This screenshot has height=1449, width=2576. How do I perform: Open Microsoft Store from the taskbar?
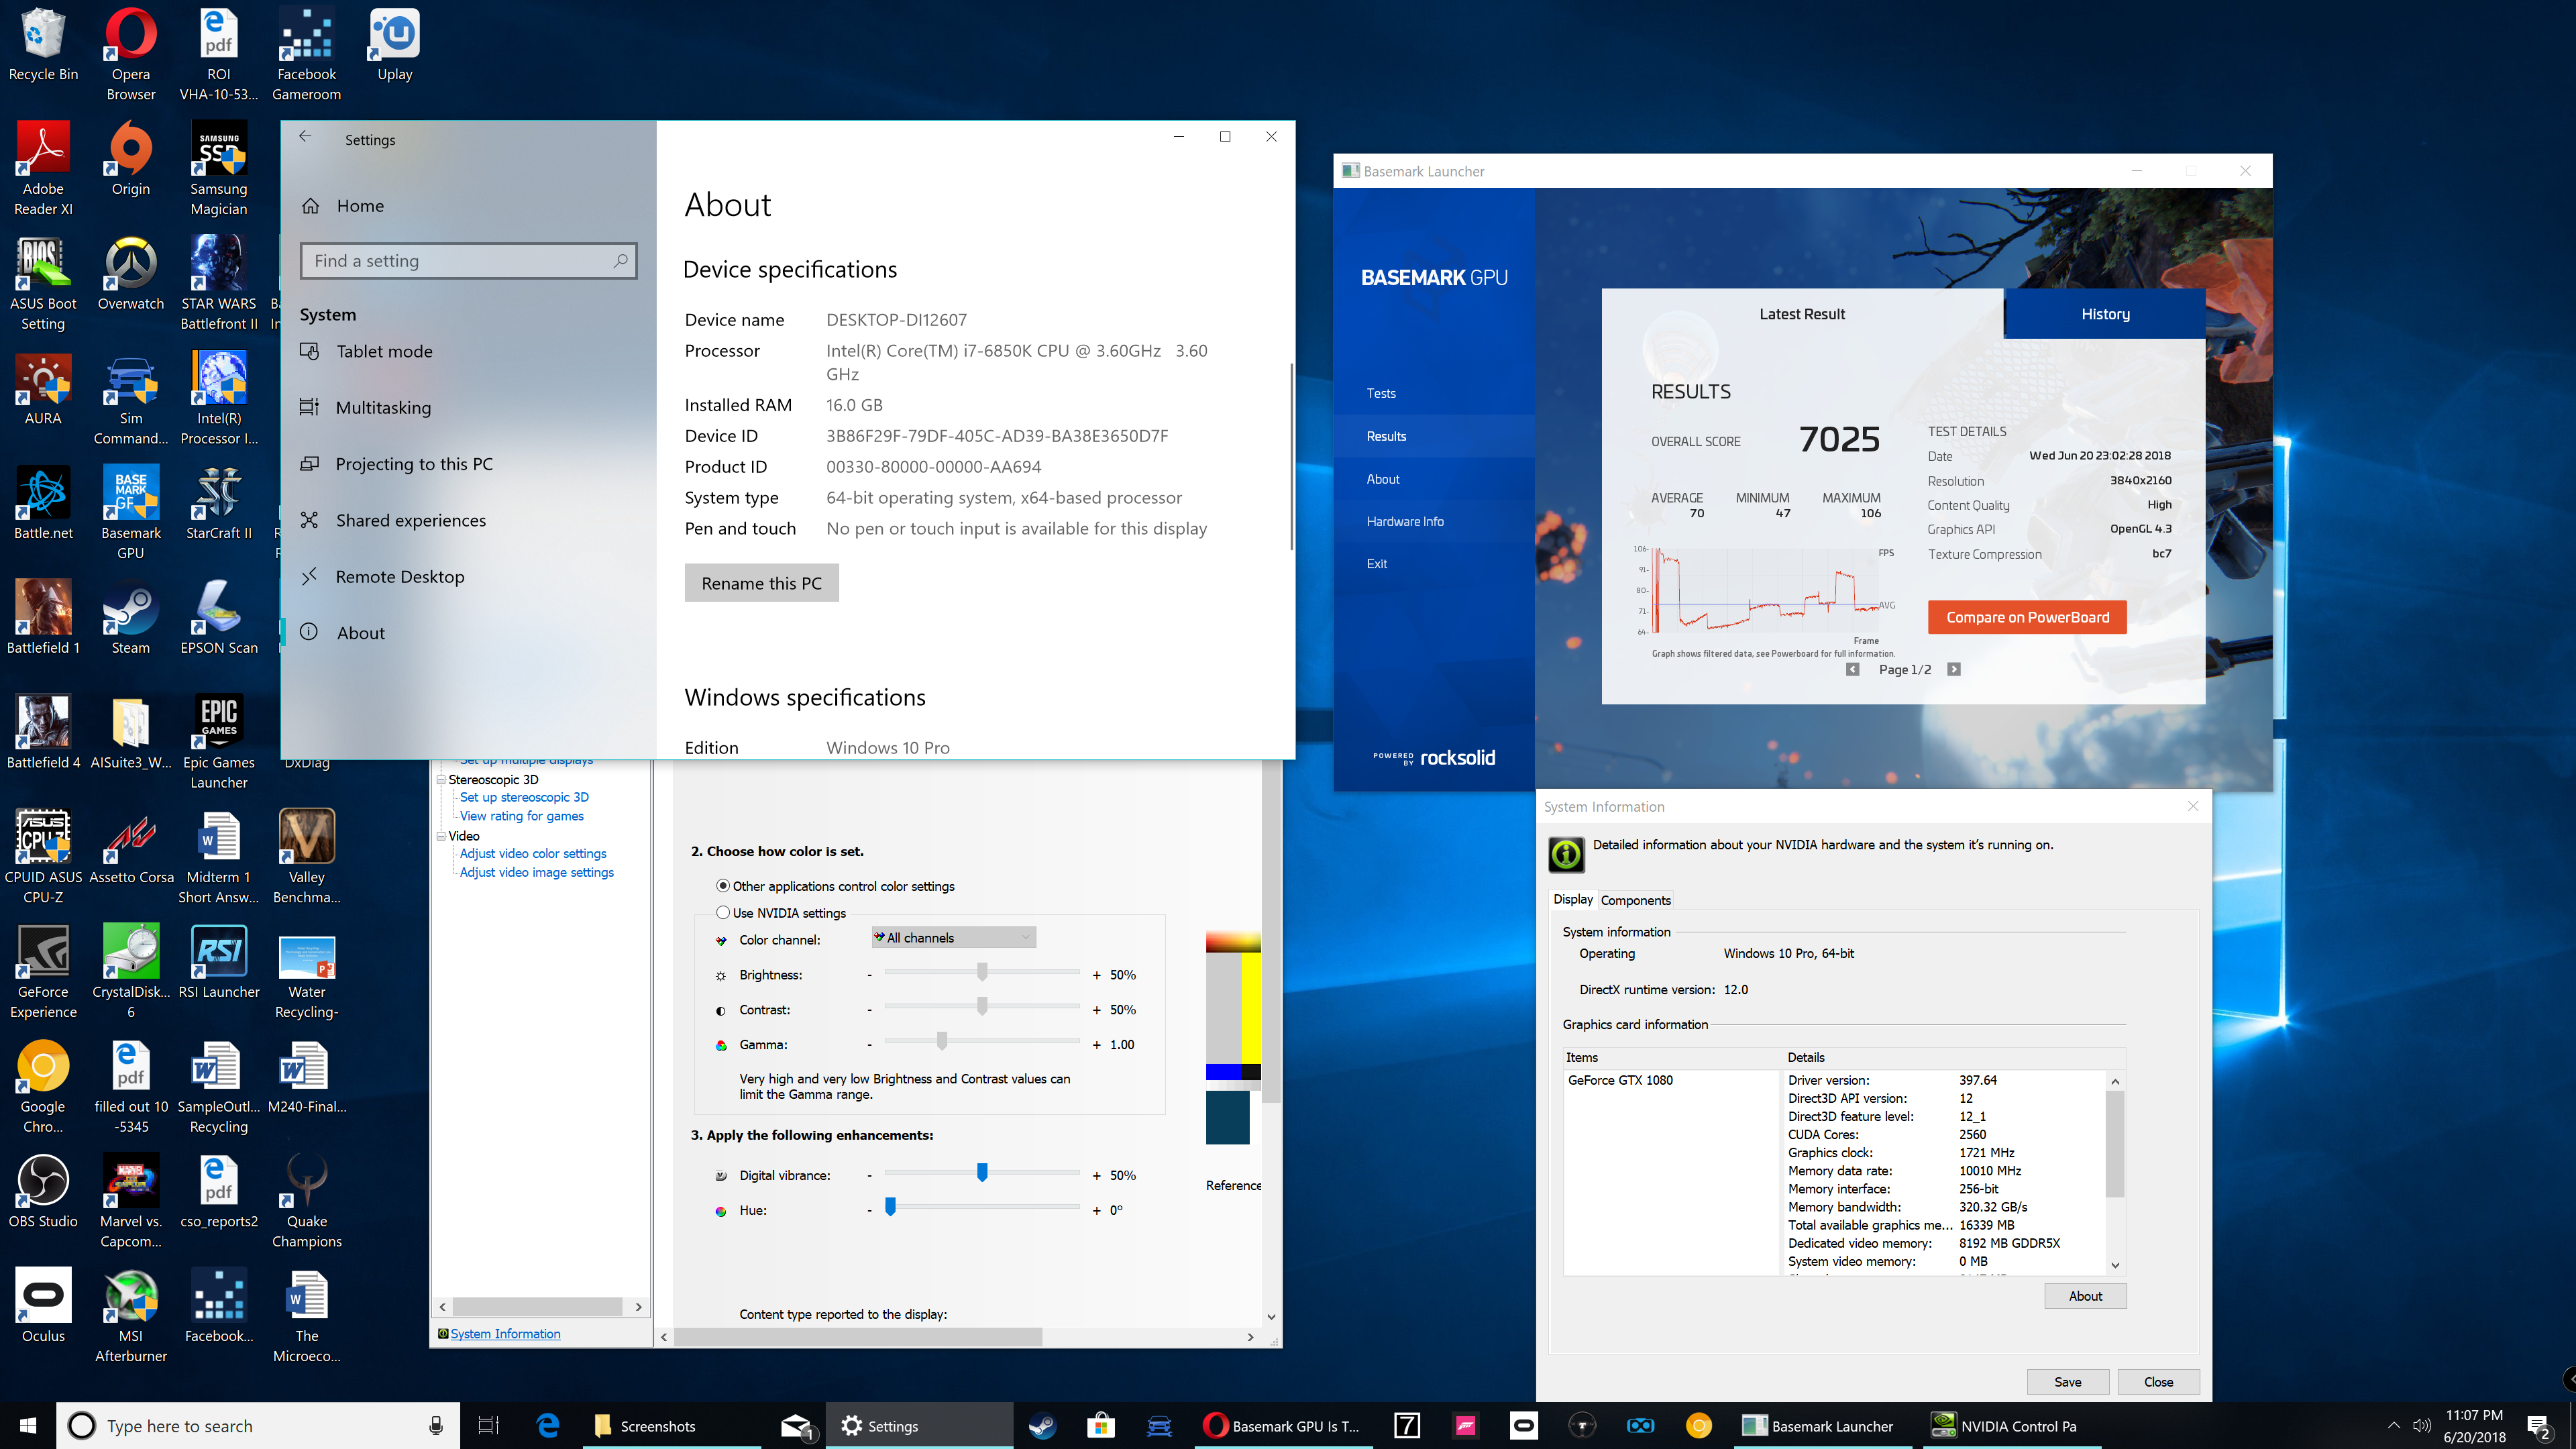pos(1101,1425)
